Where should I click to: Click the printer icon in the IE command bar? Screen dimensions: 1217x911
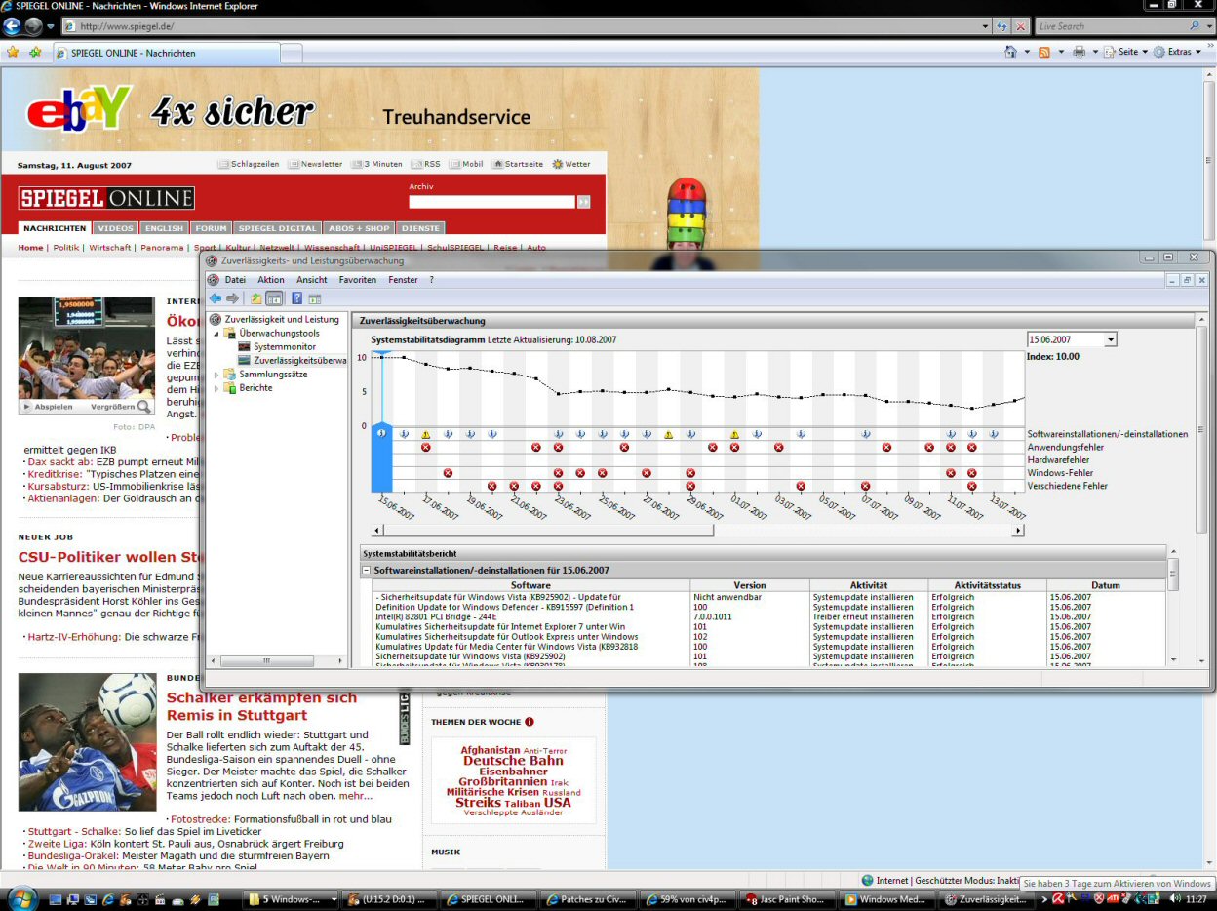coord(1080,52)
